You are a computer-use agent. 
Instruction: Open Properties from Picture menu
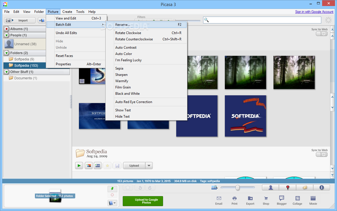(76, 64)
